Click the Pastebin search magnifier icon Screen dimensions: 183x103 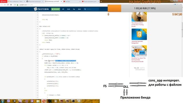pos(85,9)
